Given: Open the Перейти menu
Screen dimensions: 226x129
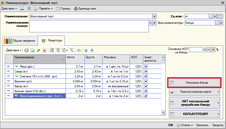Looking at the screenshot, I should 46,9.
